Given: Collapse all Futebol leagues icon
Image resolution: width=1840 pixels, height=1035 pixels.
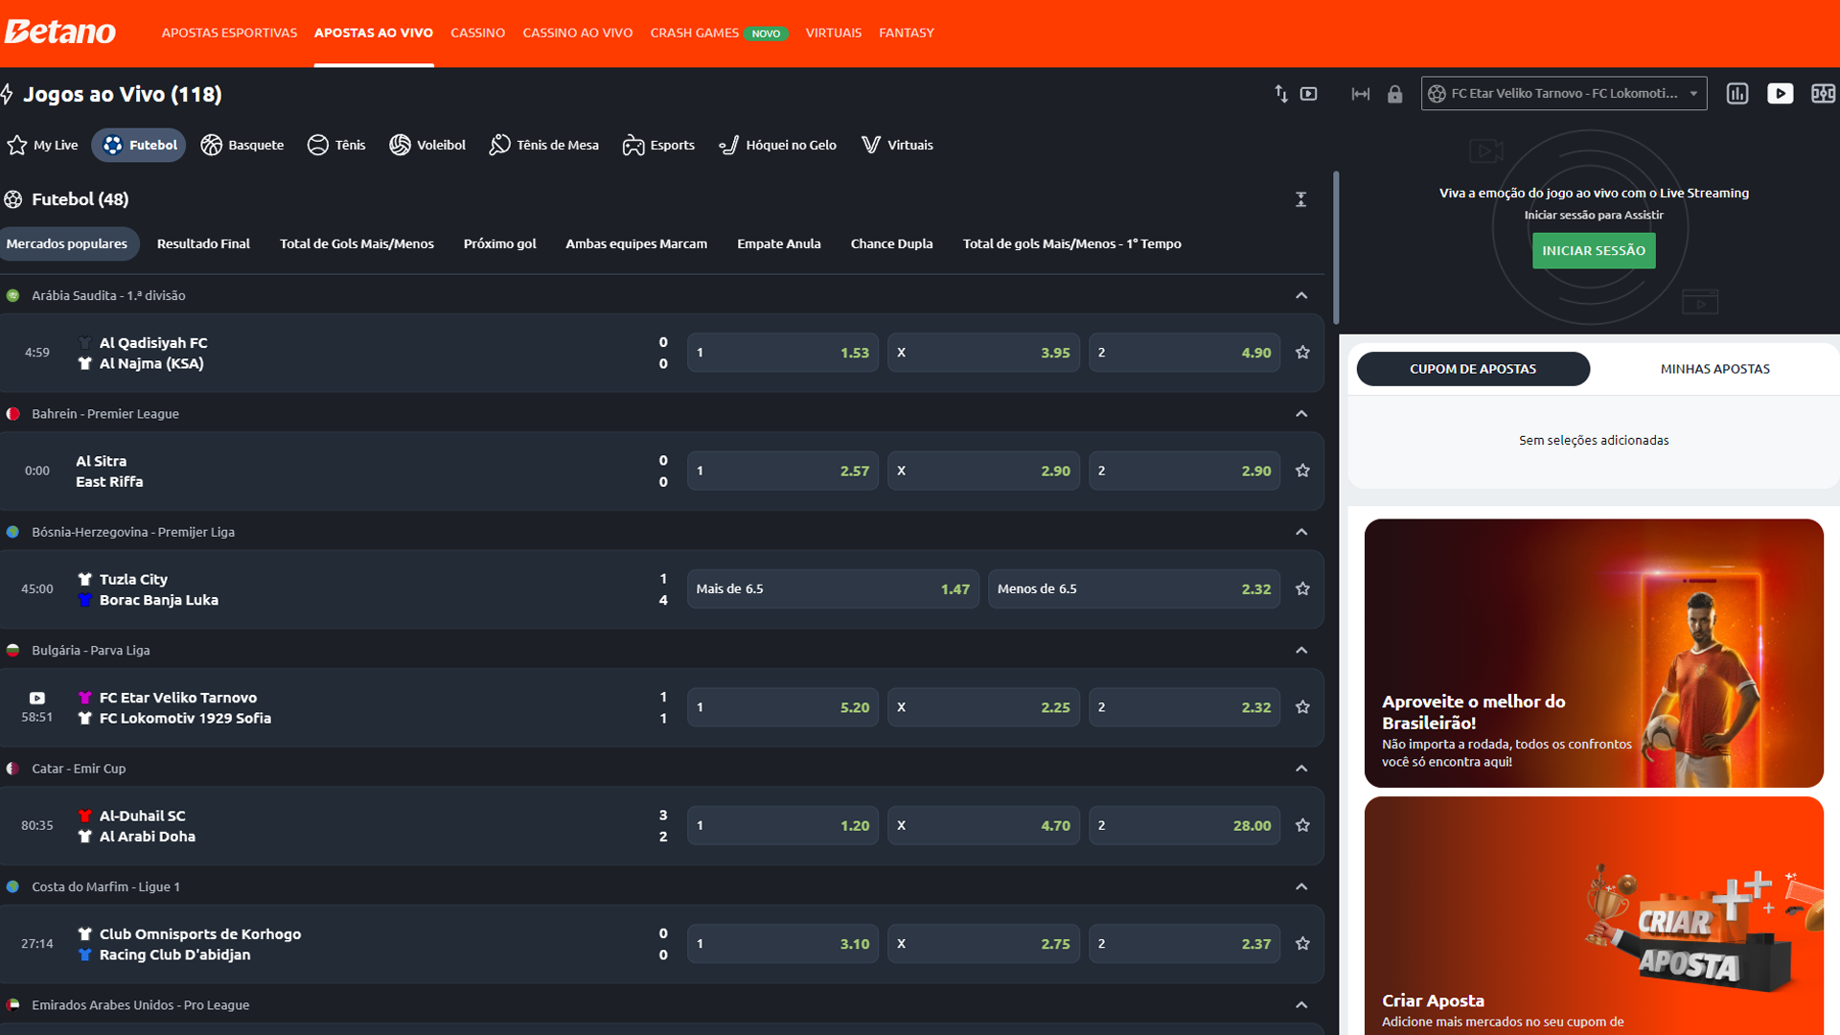Looking at the screenshot, I should pyautogui.click(x=1300, y=199).
